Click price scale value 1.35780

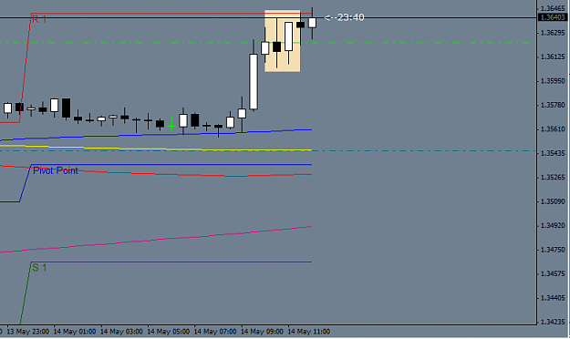pyautogui.click(x=553, y=105)
